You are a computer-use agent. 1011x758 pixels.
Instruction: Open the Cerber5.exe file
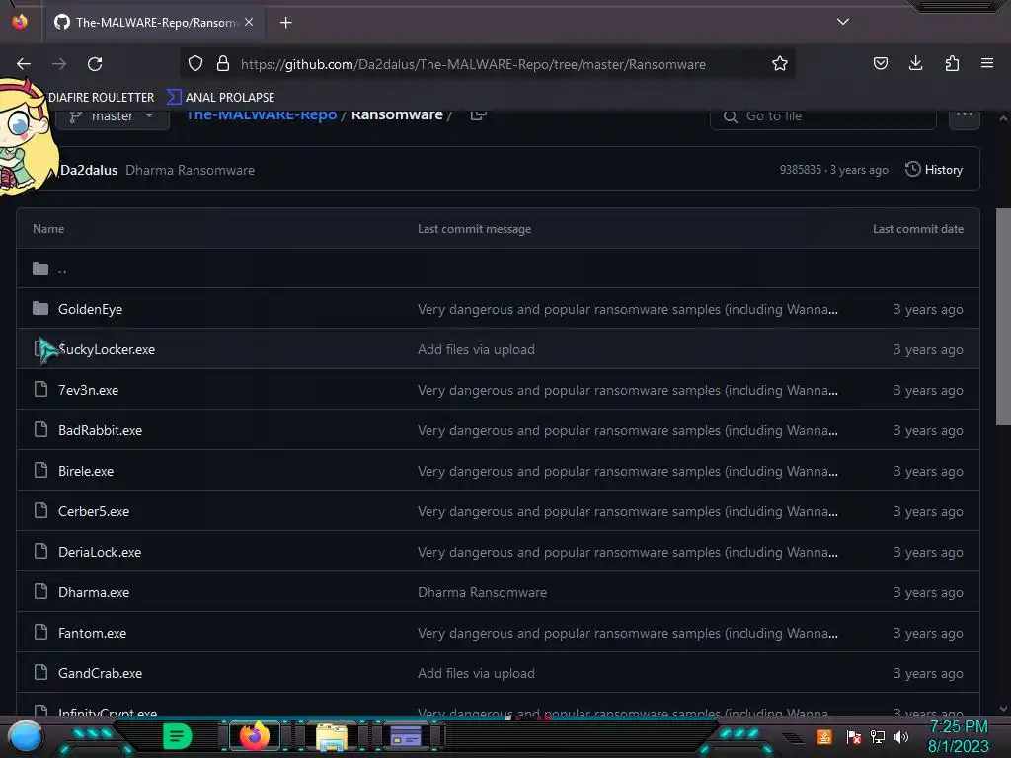tap(94, 512)
